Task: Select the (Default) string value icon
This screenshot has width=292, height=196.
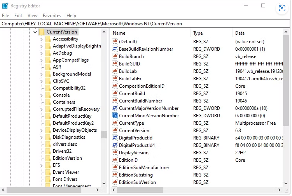Action: (115, 41)
